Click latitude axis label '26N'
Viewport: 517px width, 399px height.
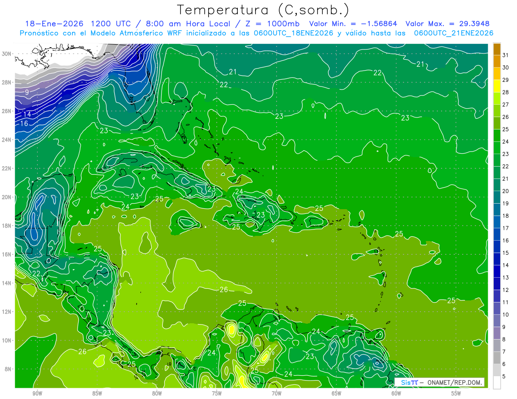[7, 111]
